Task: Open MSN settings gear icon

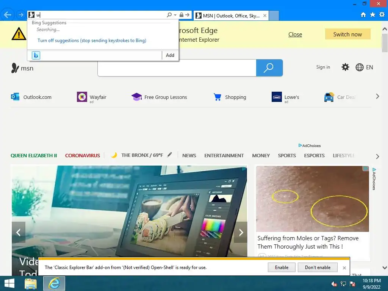Action: 345,67
